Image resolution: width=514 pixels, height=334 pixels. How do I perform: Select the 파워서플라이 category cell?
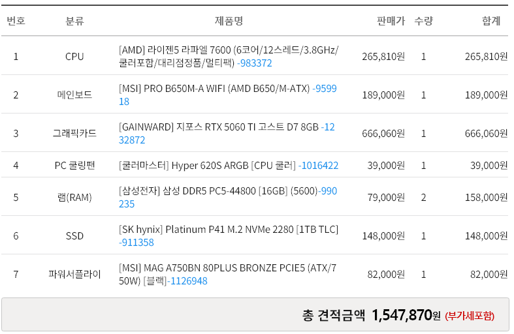(74, 275)
